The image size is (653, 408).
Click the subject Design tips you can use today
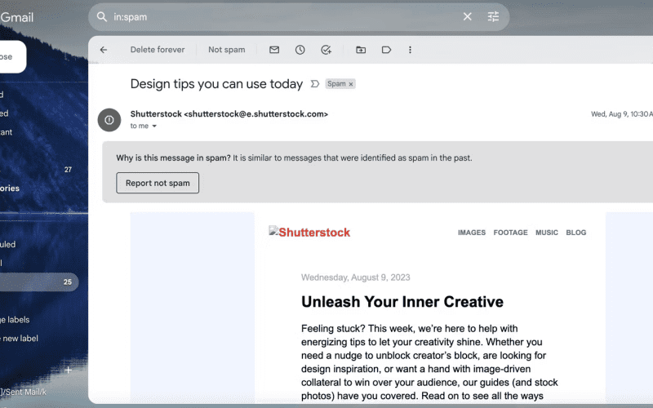coord(216,84)
